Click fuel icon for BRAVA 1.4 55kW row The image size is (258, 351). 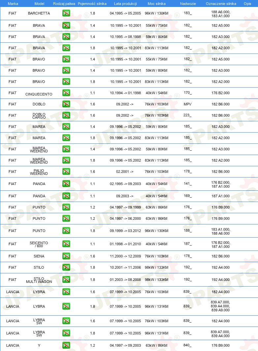tap(66, 25)
